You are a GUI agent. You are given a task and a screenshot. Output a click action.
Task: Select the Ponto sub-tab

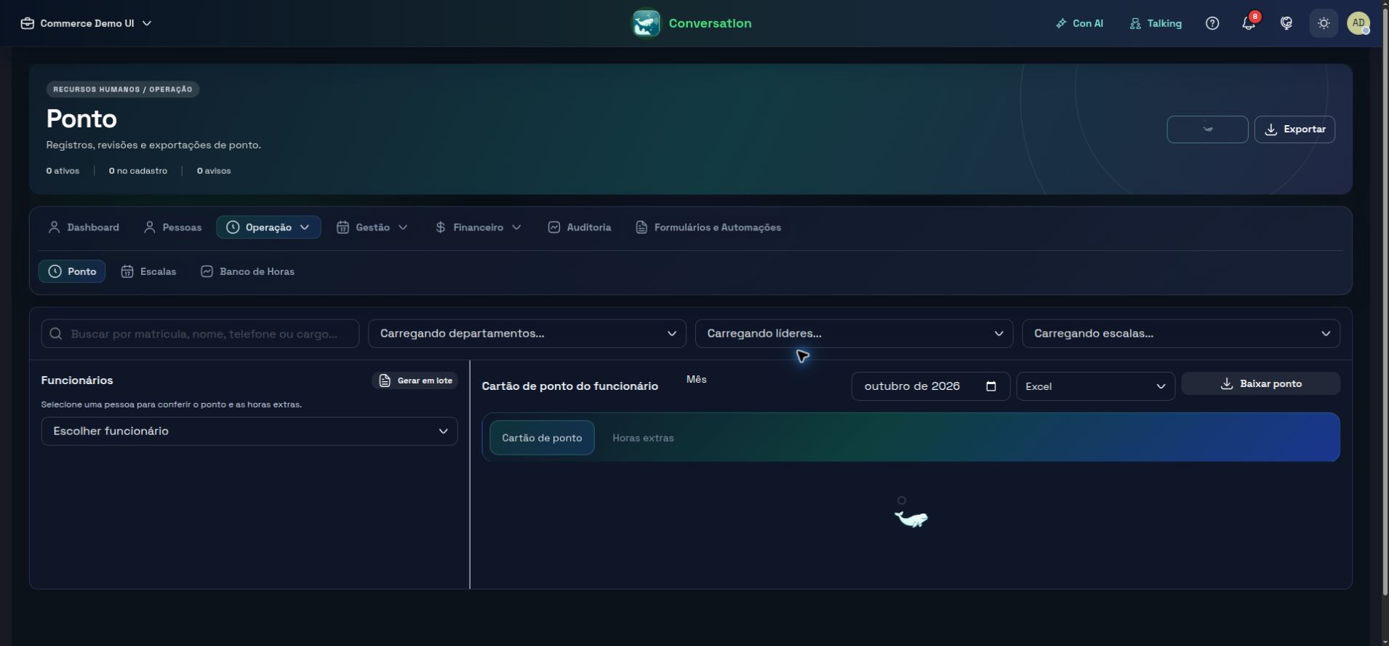click(x=72, y=271)
